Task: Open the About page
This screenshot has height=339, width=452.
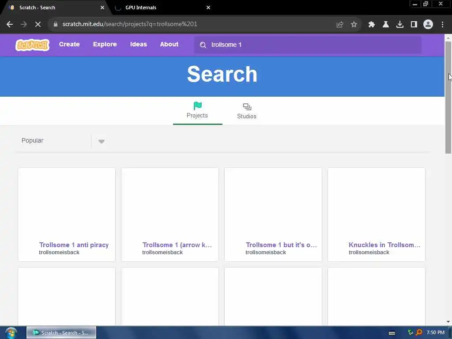Action: [169, 45]
